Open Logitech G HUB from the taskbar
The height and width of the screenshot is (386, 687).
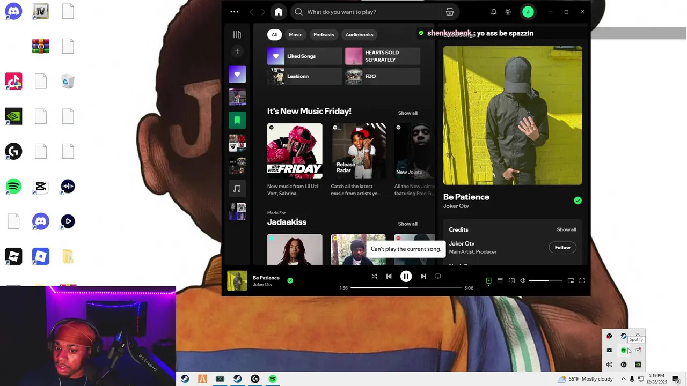click(x=255, y=379)
